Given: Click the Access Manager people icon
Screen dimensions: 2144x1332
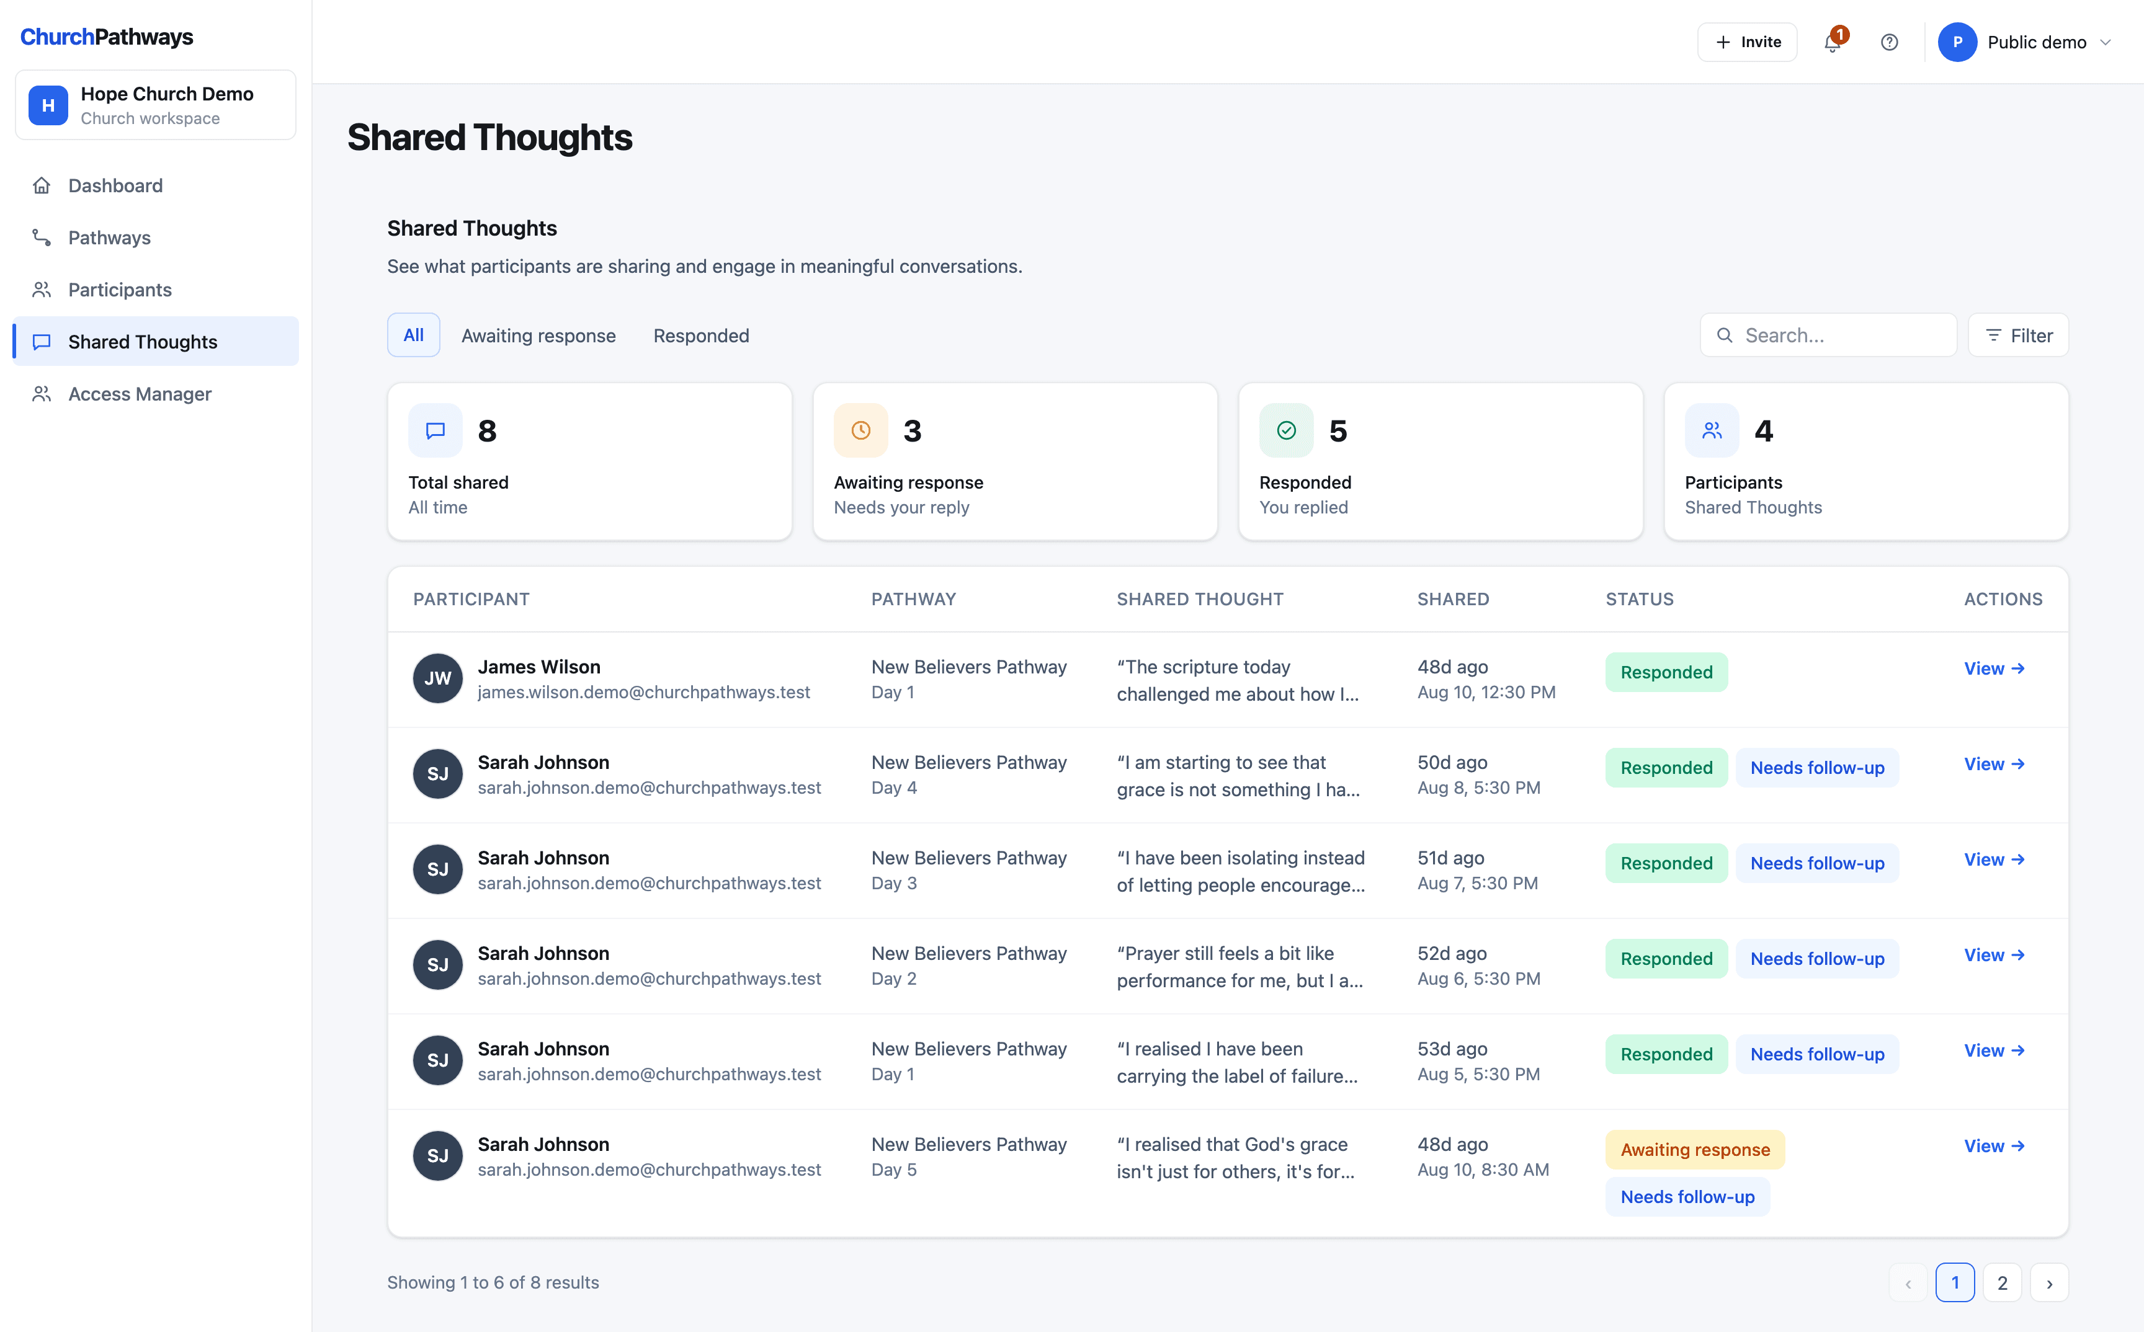Looking at the screenshot, I should pyautogui.click(x=42, y=394).
